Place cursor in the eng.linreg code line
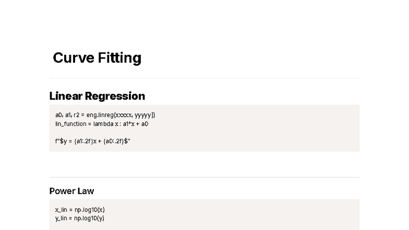This screenshot has width=409, height=230. click(105, 115)
